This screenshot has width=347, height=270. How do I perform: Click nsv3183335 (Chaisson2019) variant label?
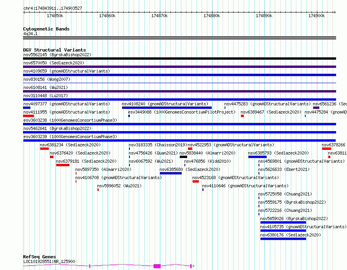click(x=158, y=145)
